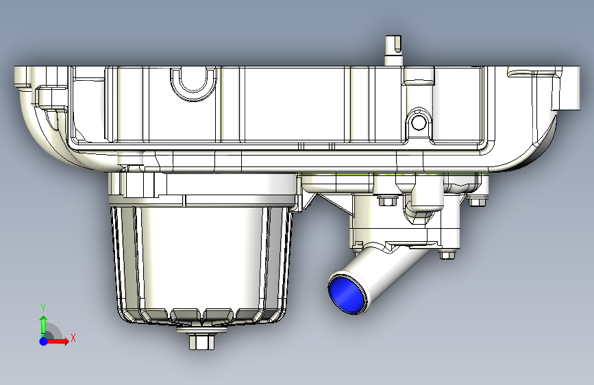Select the large ribbed filter bowl body
Viewport: 594px width, 385px height.
[x=201, y=265]
